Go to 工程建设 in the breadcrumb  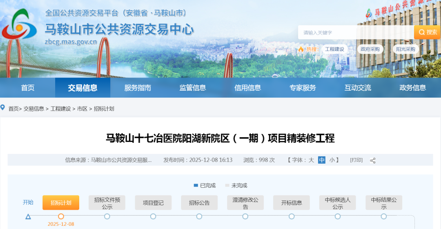tap(60, 109)
